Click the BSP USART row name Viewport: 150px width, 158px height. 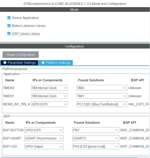[12, 138]
